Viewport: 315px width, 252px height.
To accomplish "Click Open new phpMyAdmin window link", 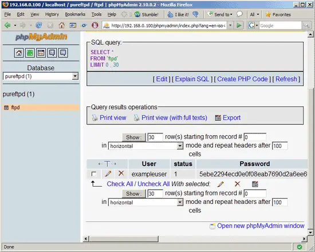I will point(261,226).
